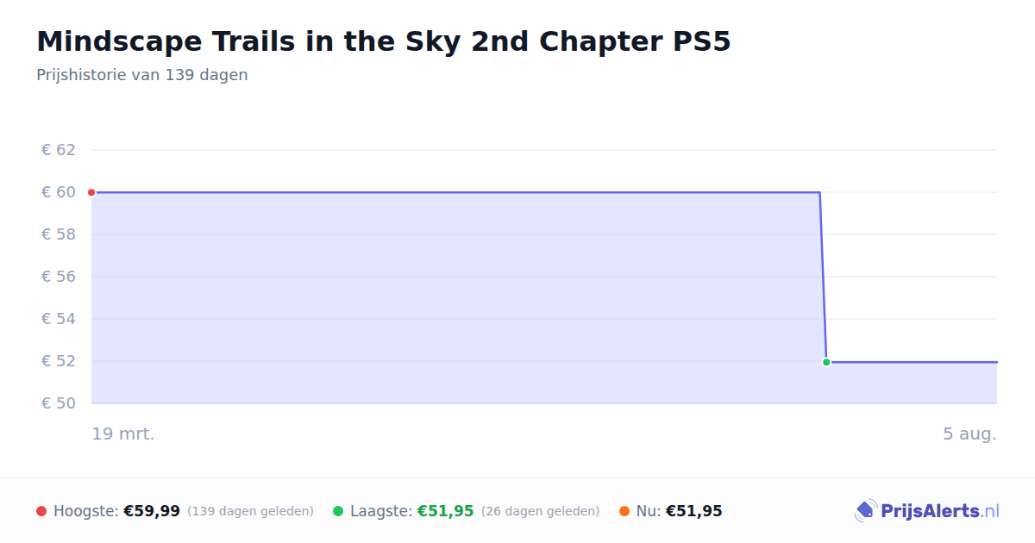Click the € 56 y-axis label
Image resolution: width=1035 pixels, height=543 pixels.
tap(59, 277)
